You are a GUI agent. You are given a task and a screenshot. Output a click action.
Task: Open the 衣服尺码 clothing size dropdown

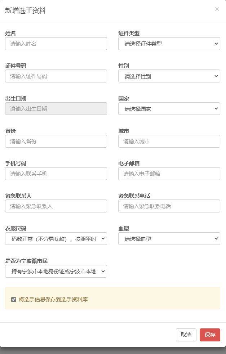tap(56, 238)
